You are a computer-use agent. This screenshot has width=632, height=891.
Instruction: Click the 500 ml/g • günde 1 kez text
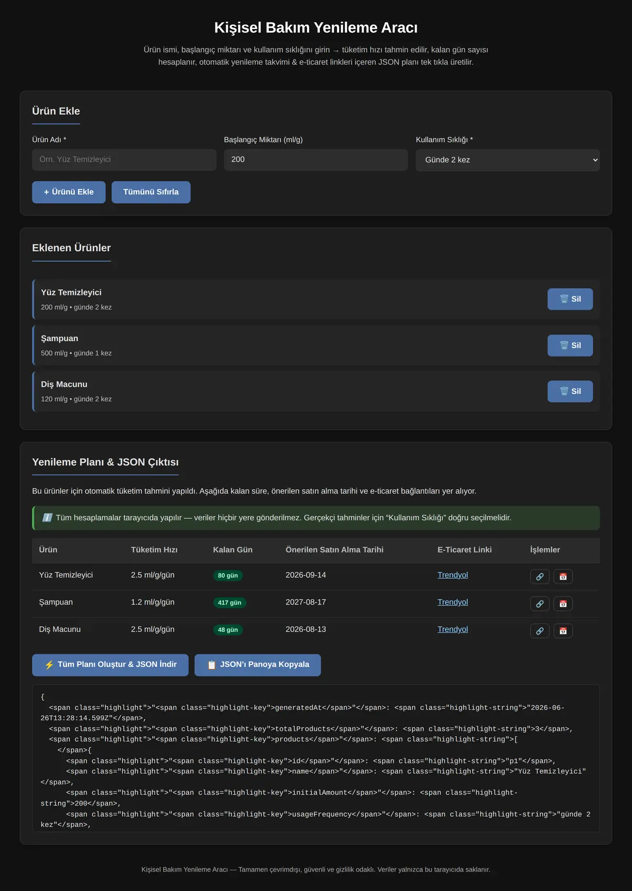(76, 353)
